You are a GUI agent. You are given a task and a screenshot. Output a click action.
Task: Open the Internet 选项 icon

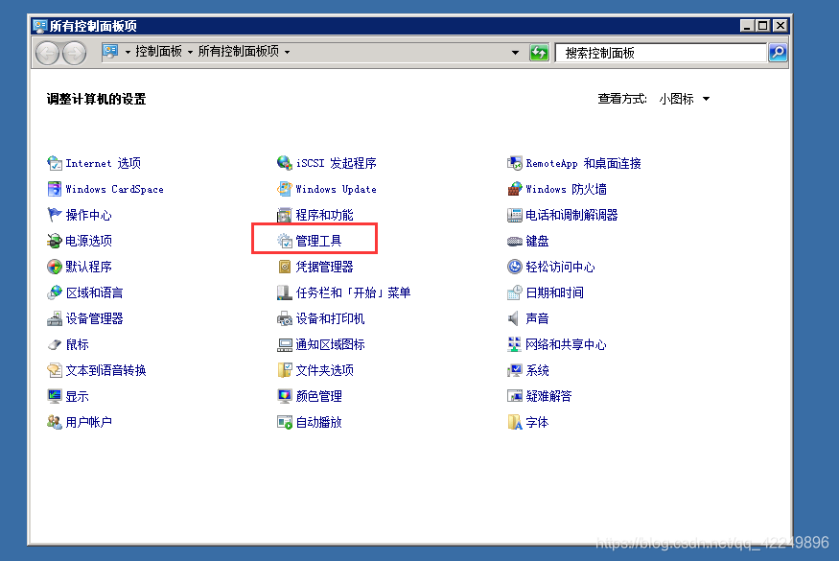[x=55, y=163]
